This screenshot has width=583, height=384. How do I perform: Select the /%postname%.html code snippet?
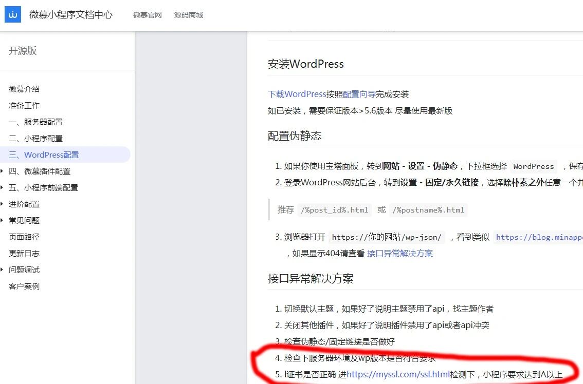pyautogui.click(x=428, y=210)
